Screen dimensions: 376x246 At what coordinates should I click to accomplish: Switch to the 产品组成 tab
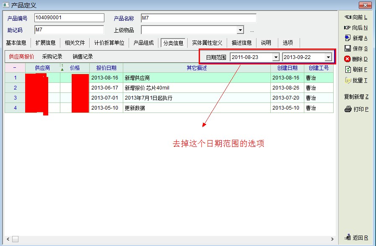(143, 43)
